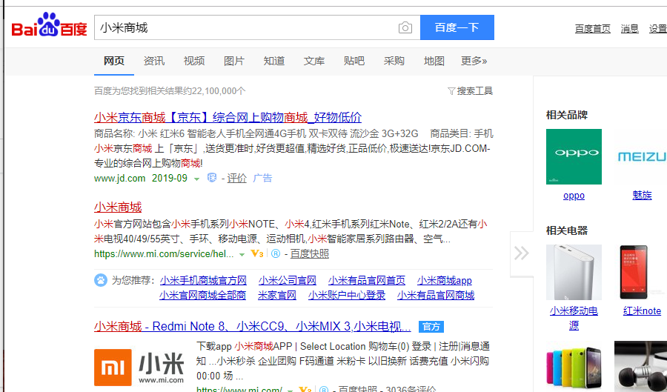
Task: Click the 魅族 brand text link
Action: click(642, 196)
